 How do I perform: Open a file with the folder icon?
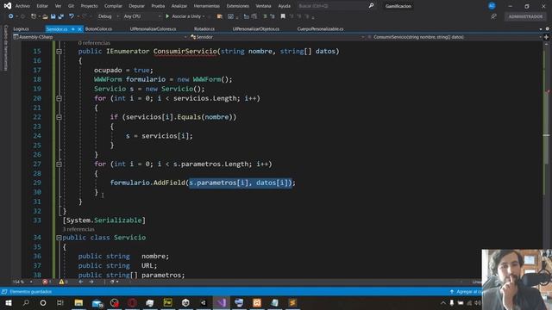click(45, 16)
